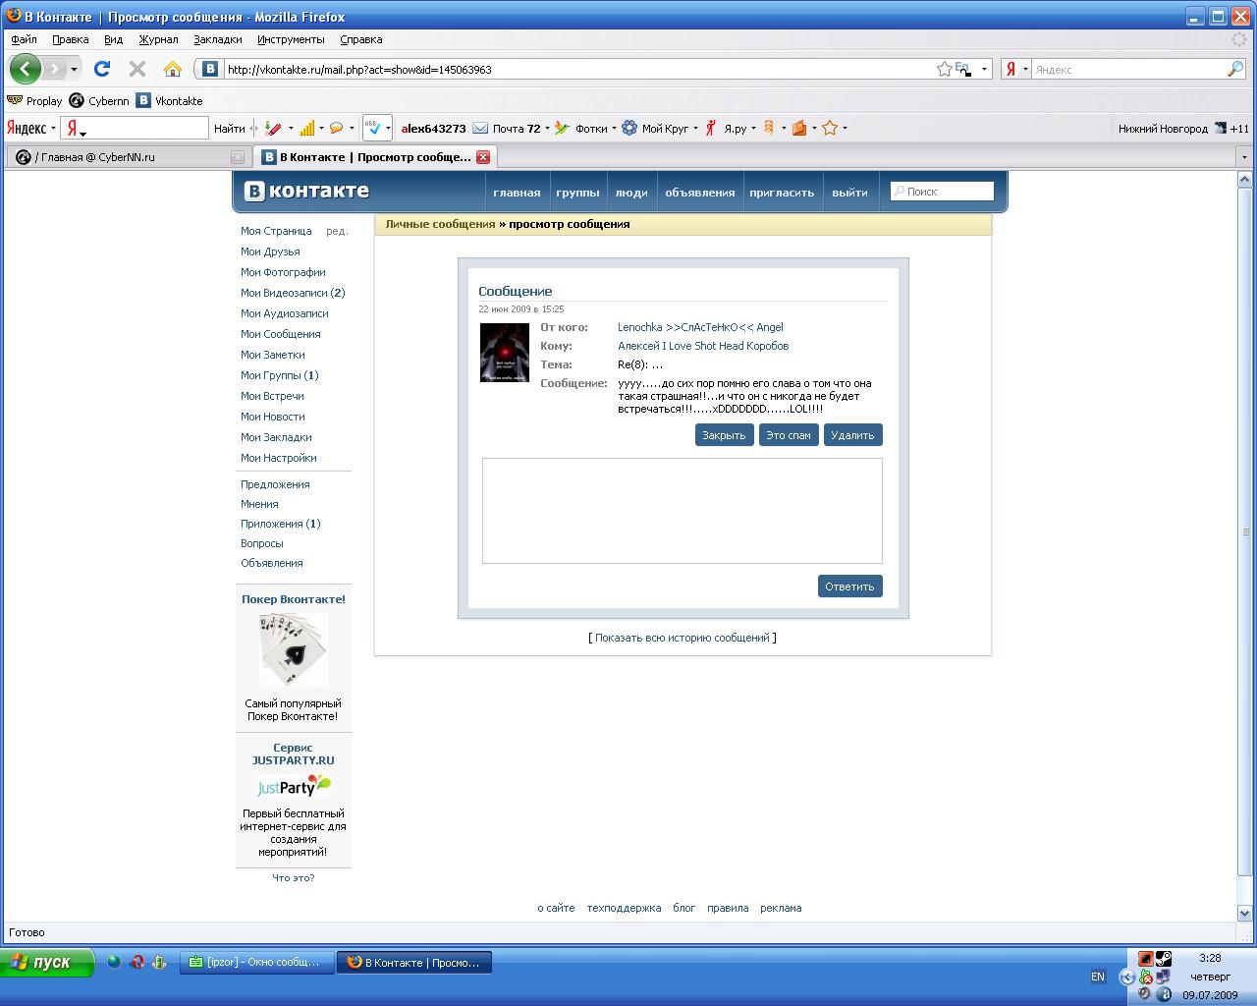This screenshot has width=1257, height=1006.
Task: Reload the page with the blue refresh icon
Action: click(102, 69)
